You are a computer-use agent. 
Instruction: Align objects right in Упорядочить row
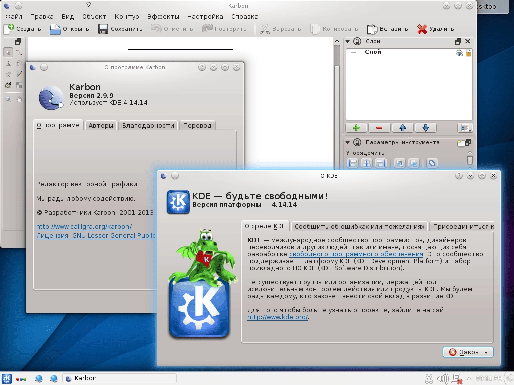(381, 163)
